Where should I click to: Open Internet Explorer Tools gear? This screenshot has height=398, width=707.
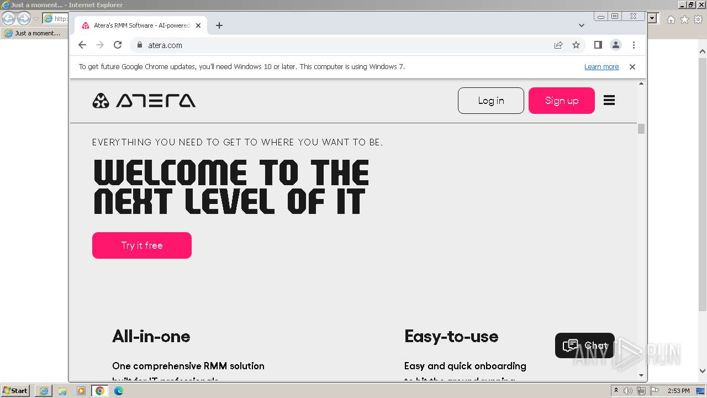click(698, 19)
